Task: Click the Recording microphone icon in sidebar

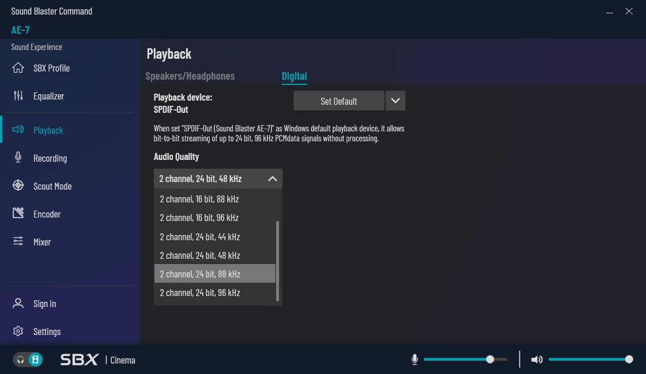Action: coord(18,158)
